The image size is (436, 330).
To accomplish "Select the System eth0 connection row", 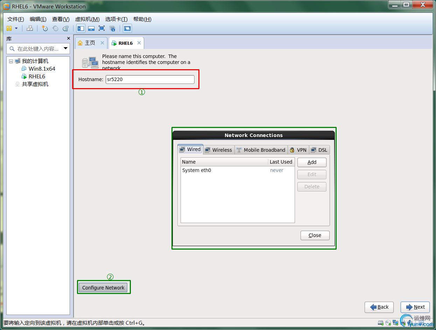I will click(x=238, y=170).
